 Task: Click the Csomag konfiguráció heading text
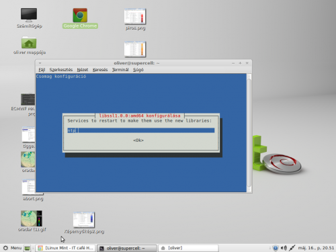[61, 77]
